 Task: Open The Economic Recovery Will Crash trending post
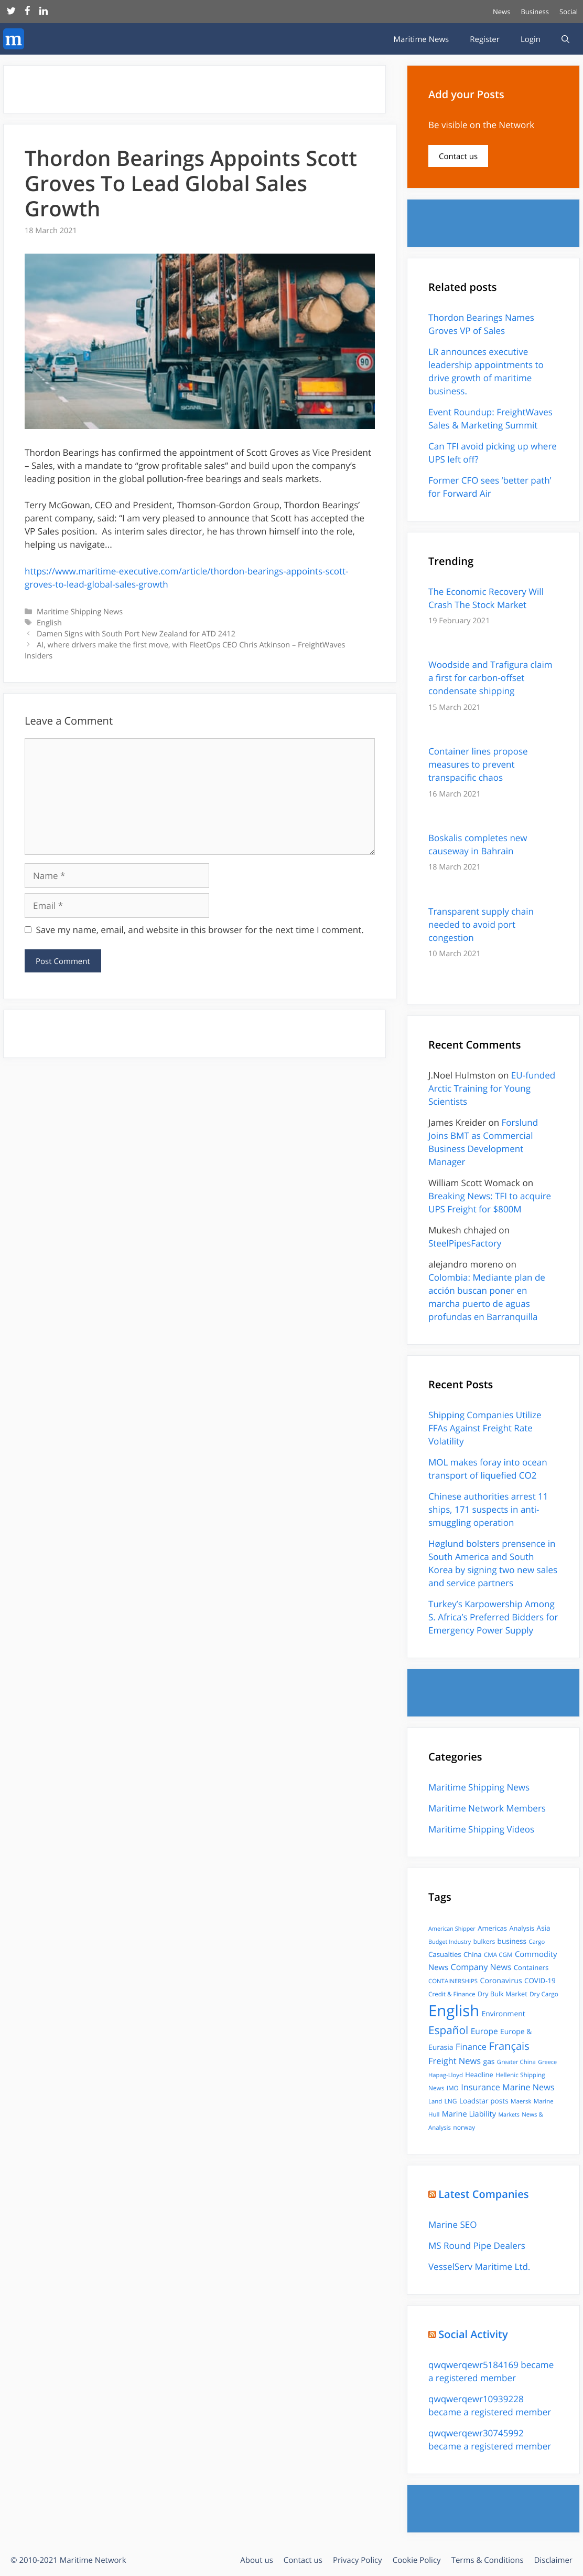(486, 598)
